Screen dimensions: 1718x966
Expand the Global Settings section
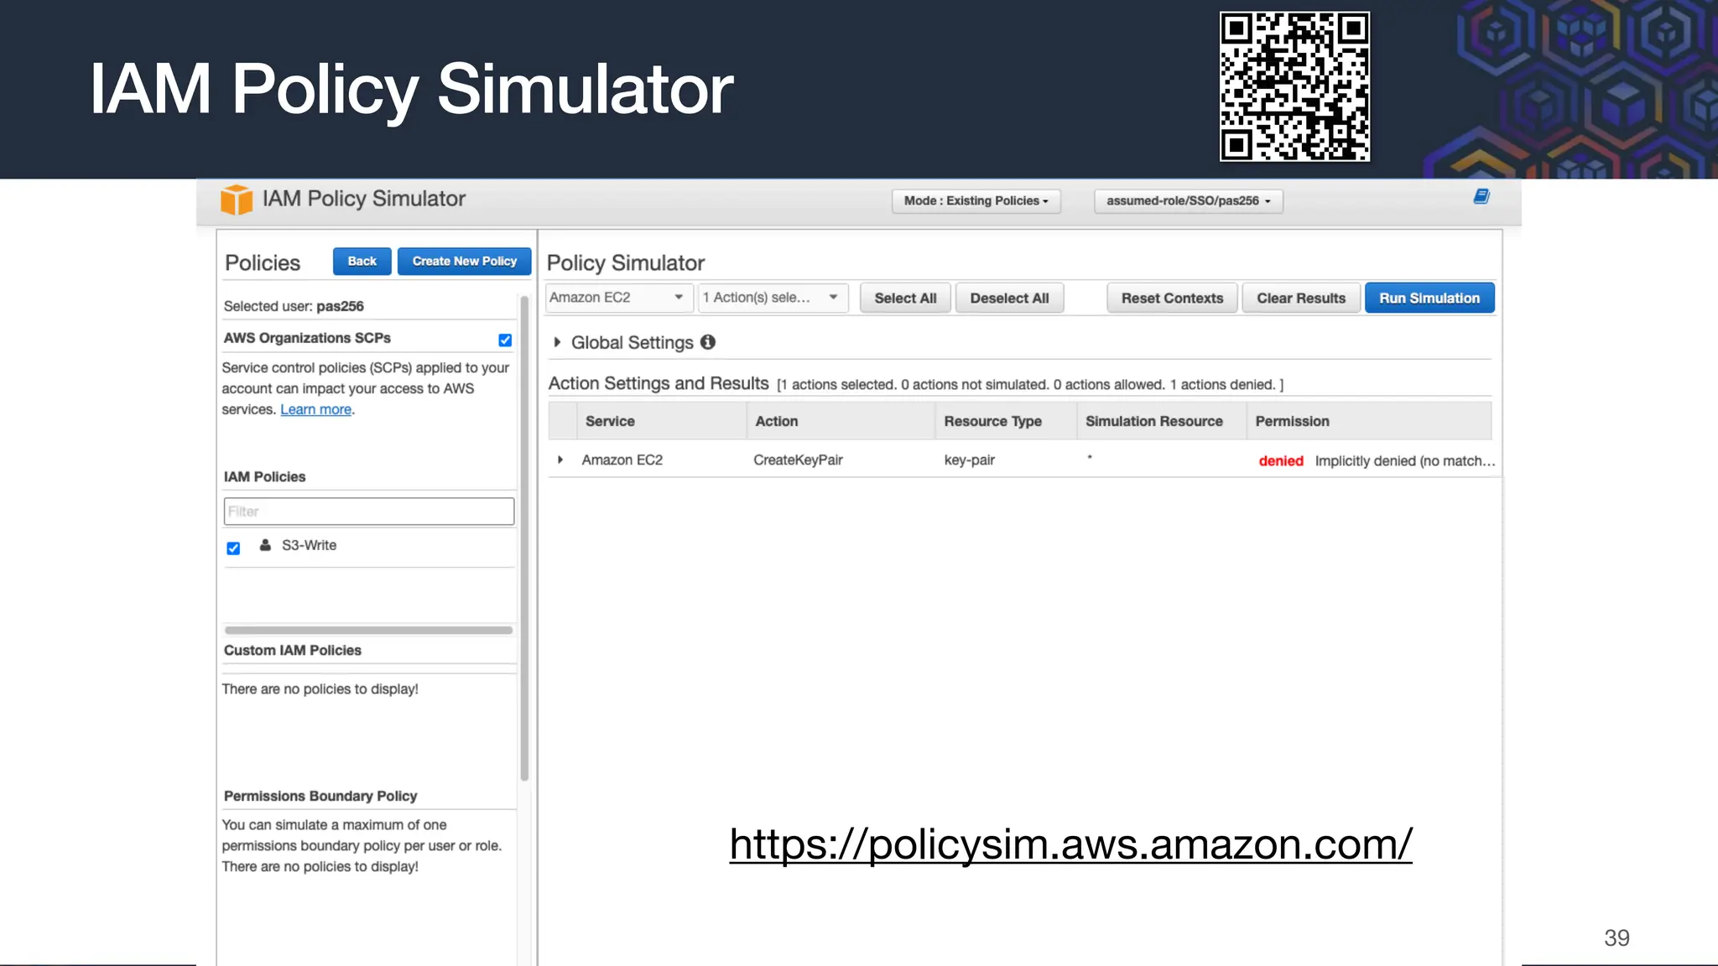pyautogui.click(x=557, y=342)
